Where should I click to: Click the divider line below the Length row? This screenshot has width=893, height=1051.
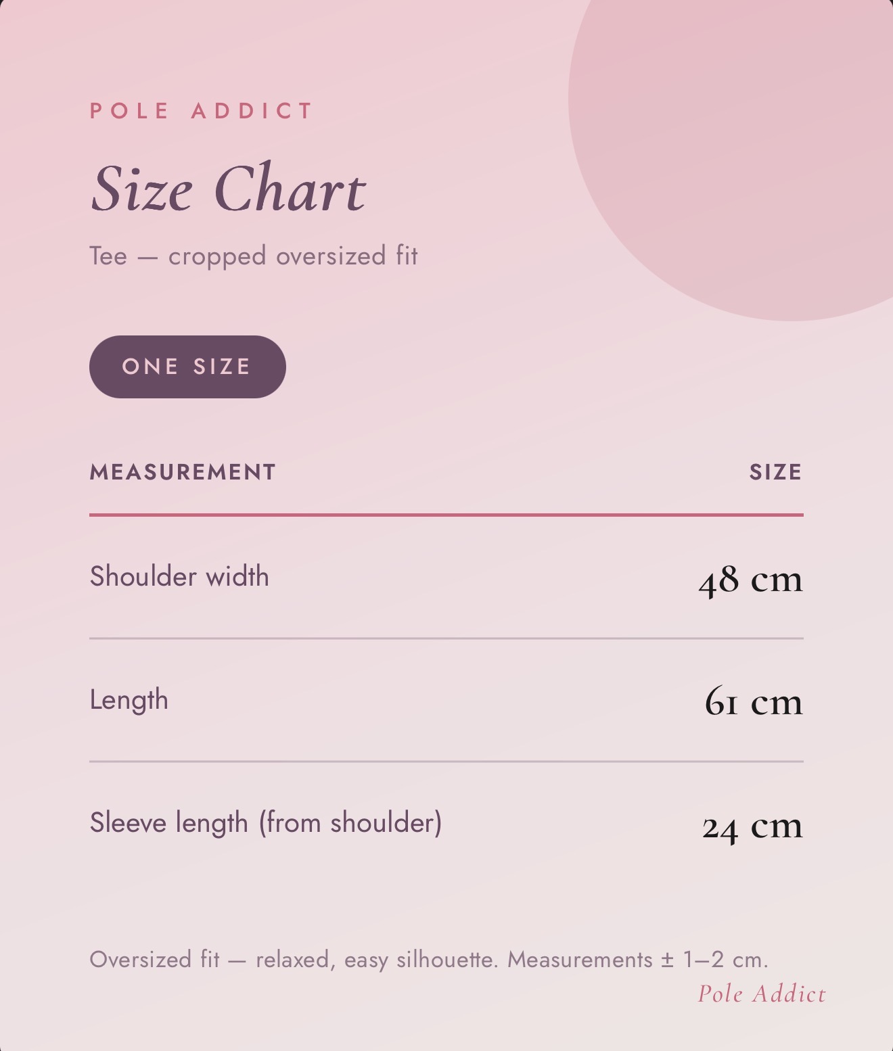(x=446, y=761)
